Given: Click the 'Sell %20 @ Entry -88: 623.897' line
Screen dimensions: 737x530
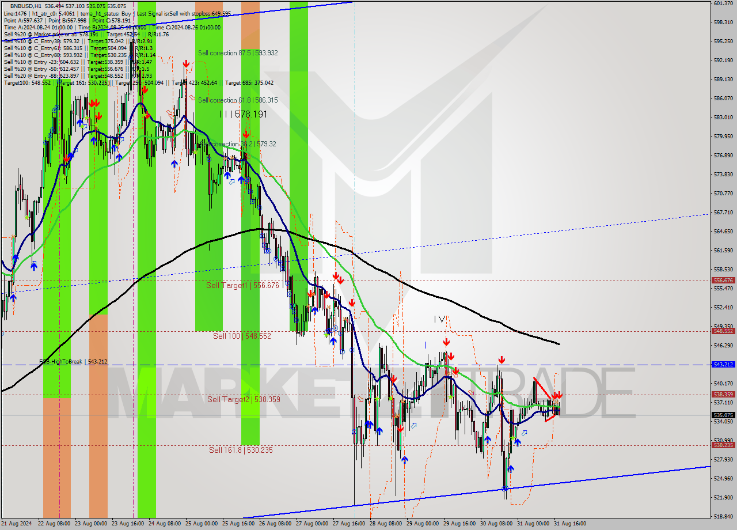Looking at the screenshot, I should point(78,75).
